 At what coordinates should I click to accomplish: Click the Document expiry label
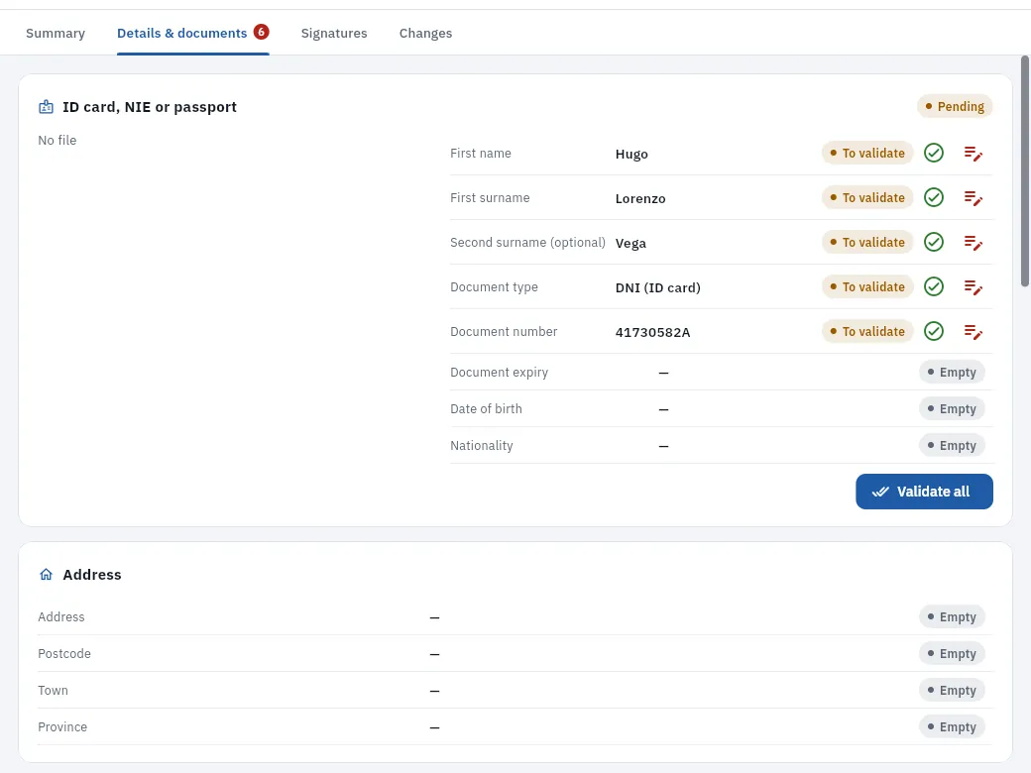coord(499,372)
